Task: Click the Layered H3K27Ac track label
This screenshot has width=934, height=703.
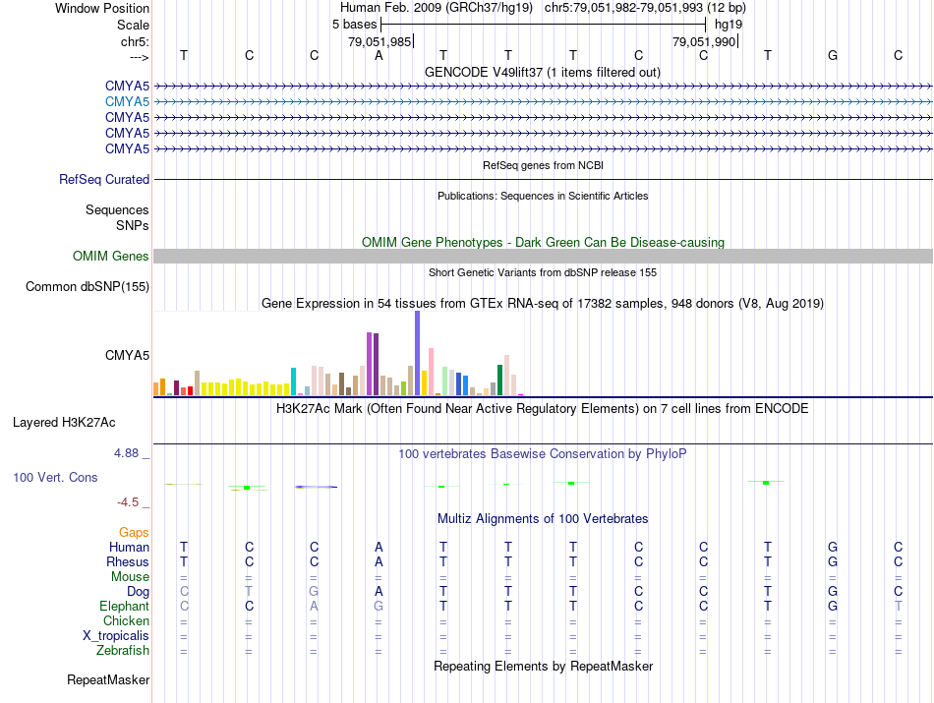Action: (64, 423)
